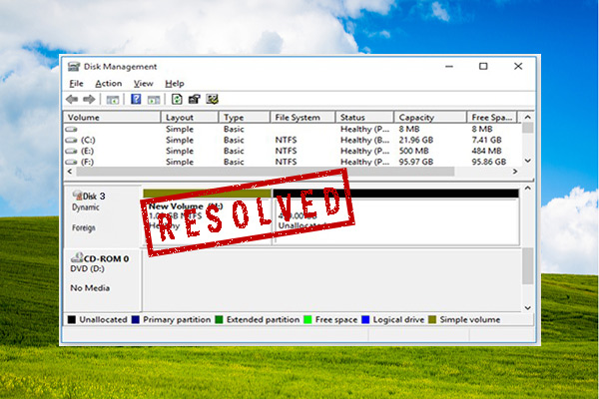599x399 pixels.
Task: Click the Simple volume olive legend swatch
Action: (x=432, y=319)
